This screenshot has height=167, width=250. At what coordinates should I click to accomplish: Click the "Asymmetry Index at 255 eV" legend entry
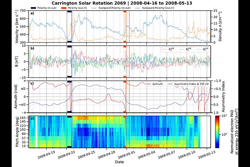(x=188, y=84)
